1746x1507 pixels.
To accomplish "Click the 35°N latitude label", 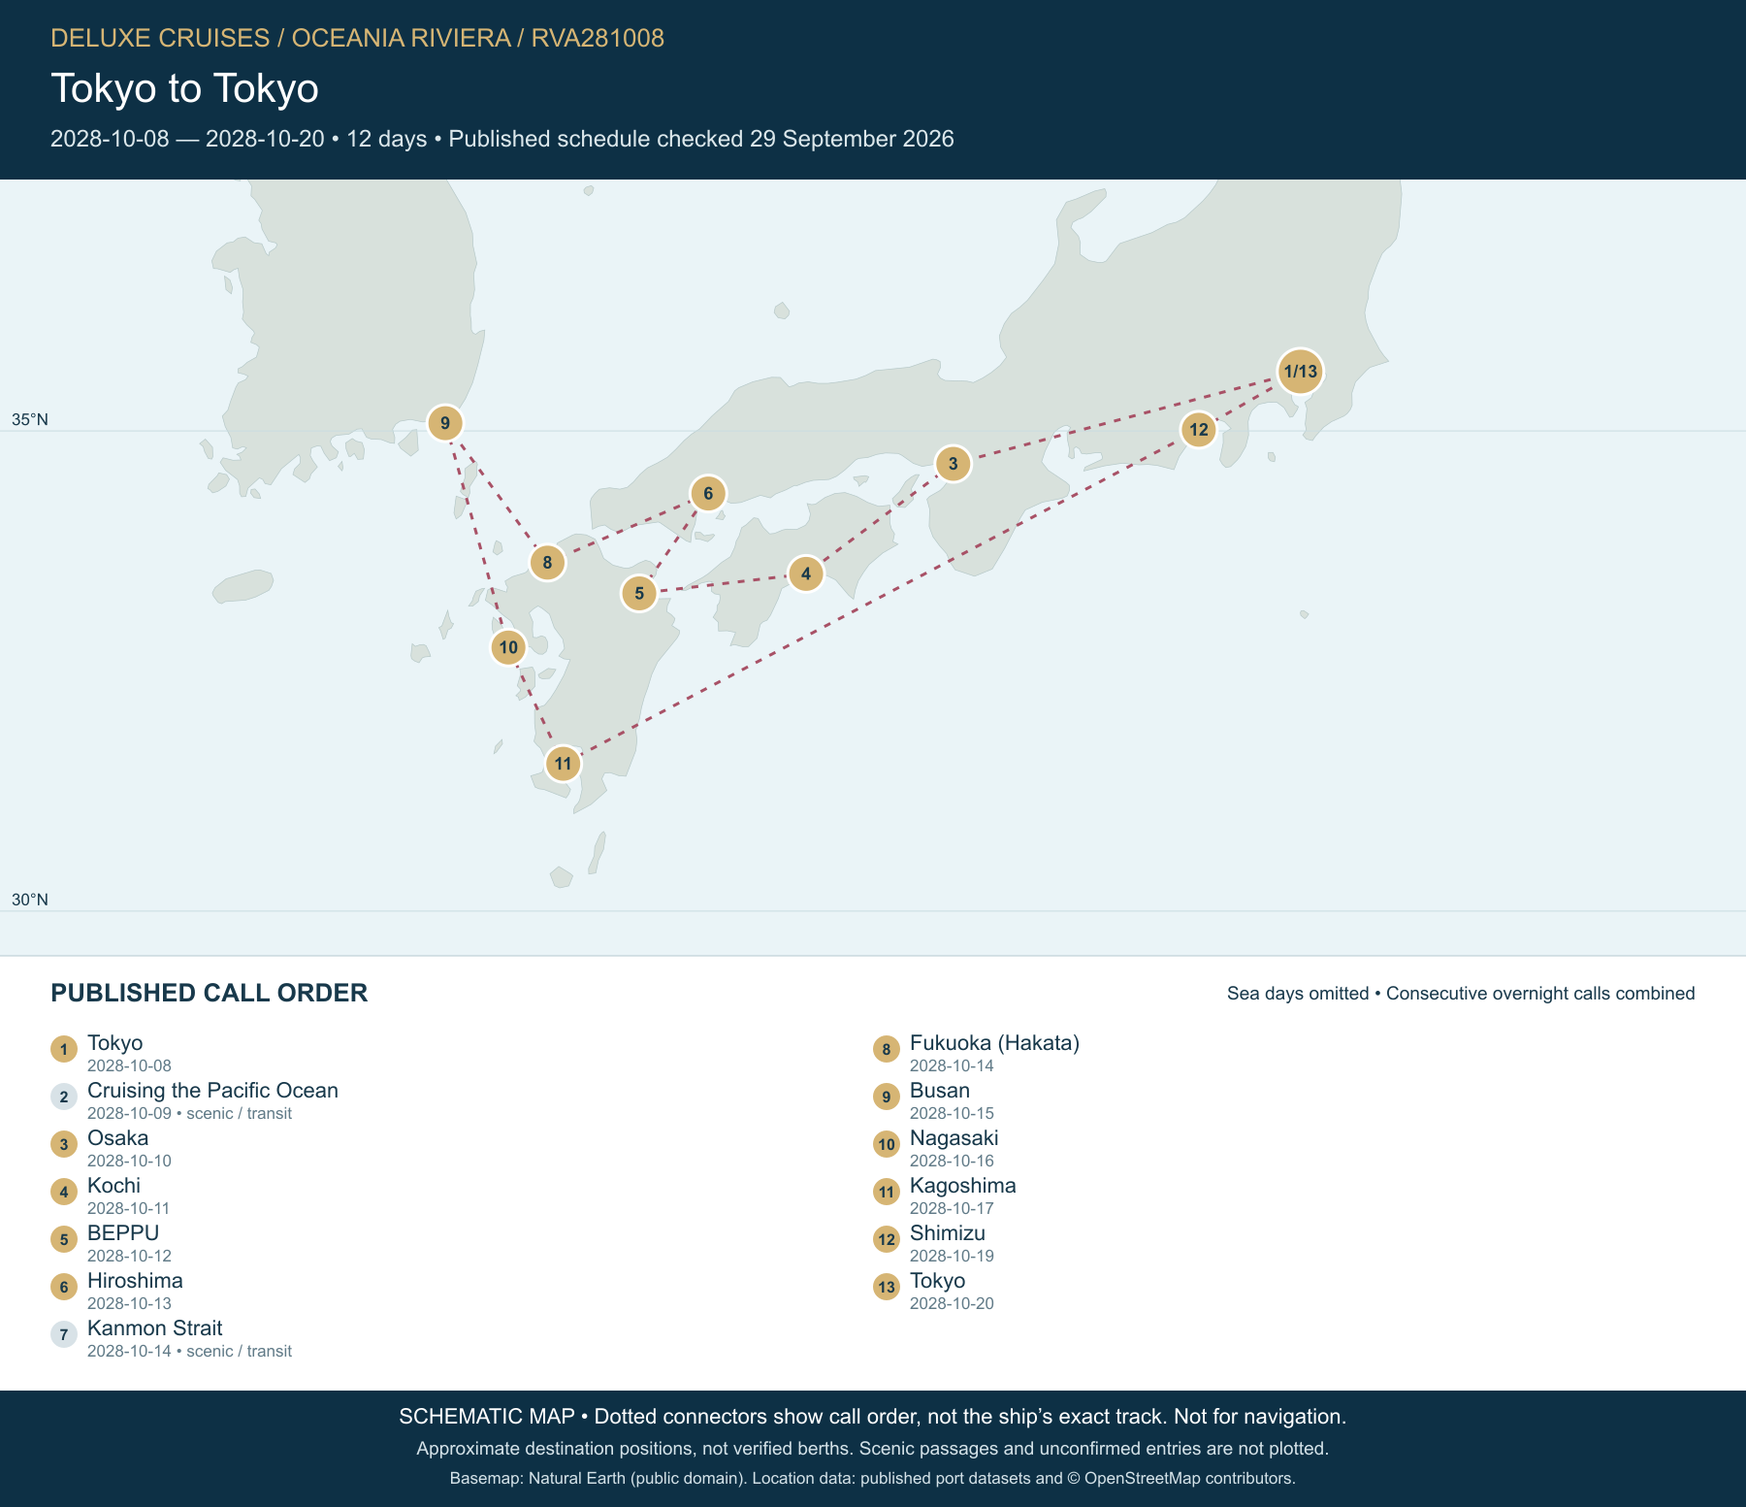I will 30,420.
